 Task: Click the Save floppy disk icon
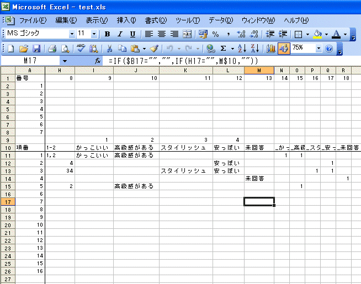coord(36,49)
